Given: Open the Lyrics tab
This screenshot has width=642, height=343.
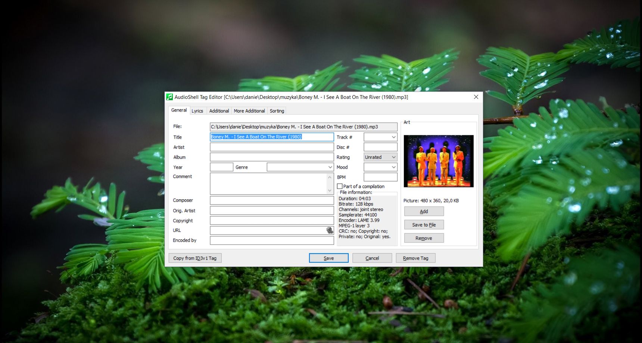Looking at the screenshot, I should tap(197, 111).
